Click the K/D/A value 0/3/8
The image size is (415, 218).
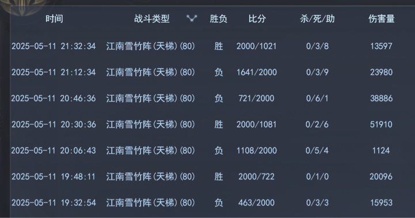tap(318, 46)
